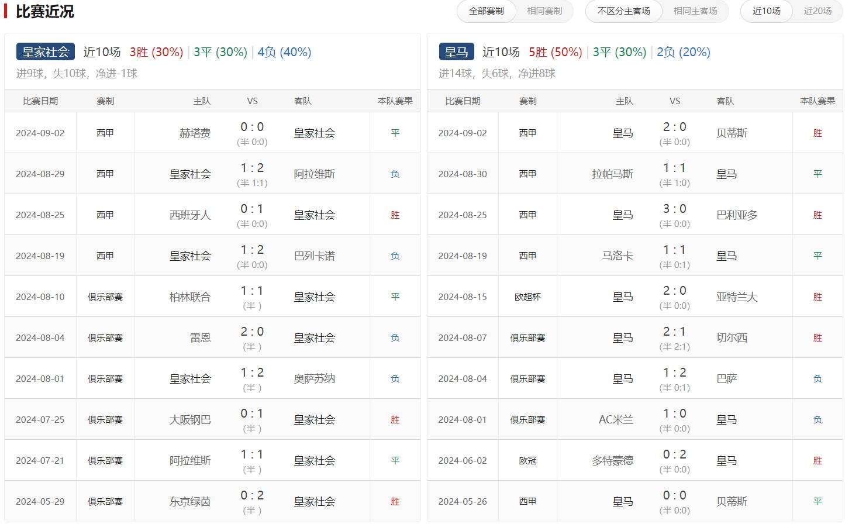This screenshot has width=845, height=524.
Task: Open 巴萨 team link
Action: pos(727,379)
